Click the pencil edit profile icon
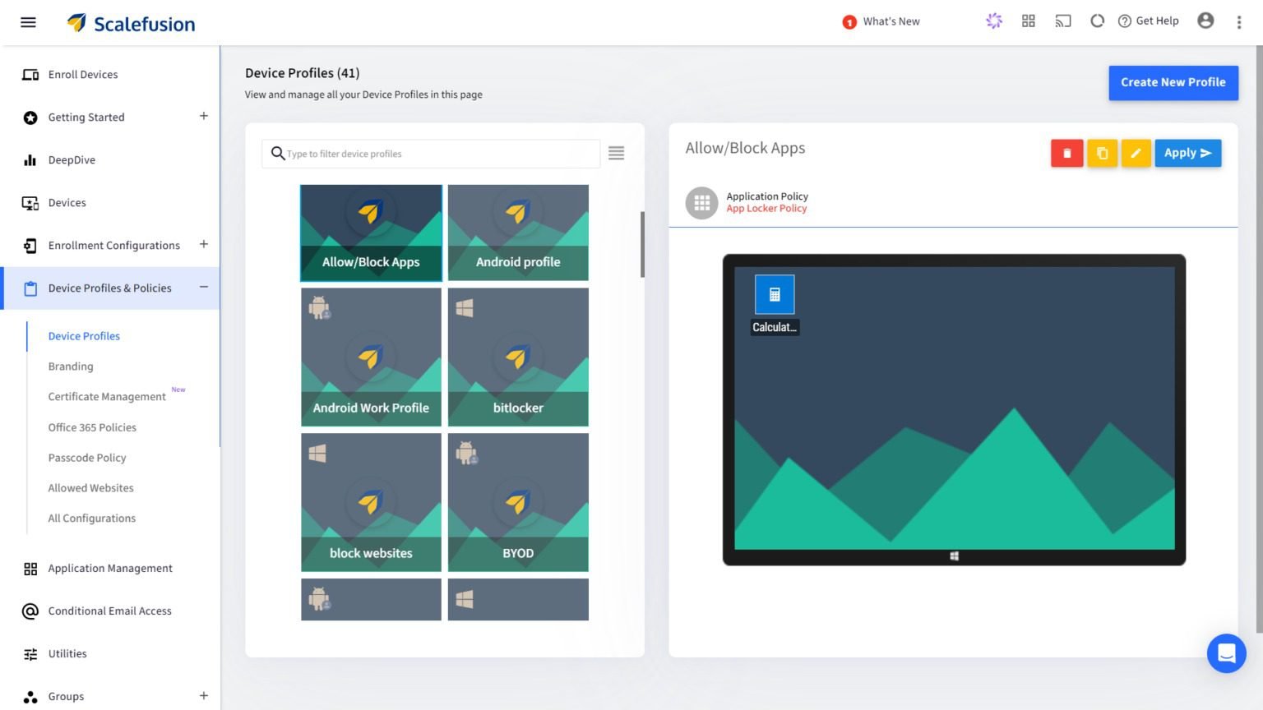Screen dimensions: 1263x710 pyautogui.click(x=1136, y=154)
